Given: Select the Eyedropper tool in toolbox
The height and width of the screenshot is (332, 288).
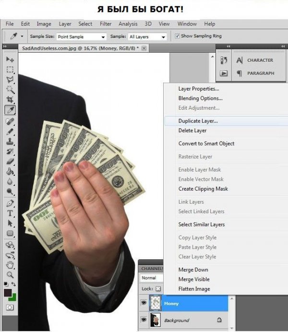Looking at the screenshot, I should [10, 110].
